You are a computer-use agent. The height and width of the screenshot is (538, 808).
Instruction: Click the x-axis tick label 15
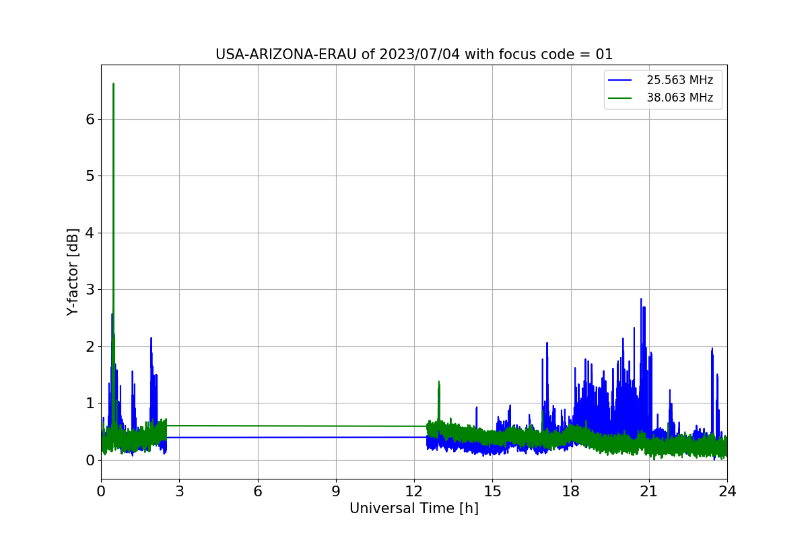click(x=492, y=492)
